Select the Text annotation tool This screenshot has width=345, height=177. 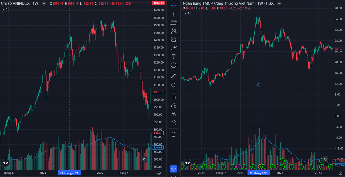(174, 57)
